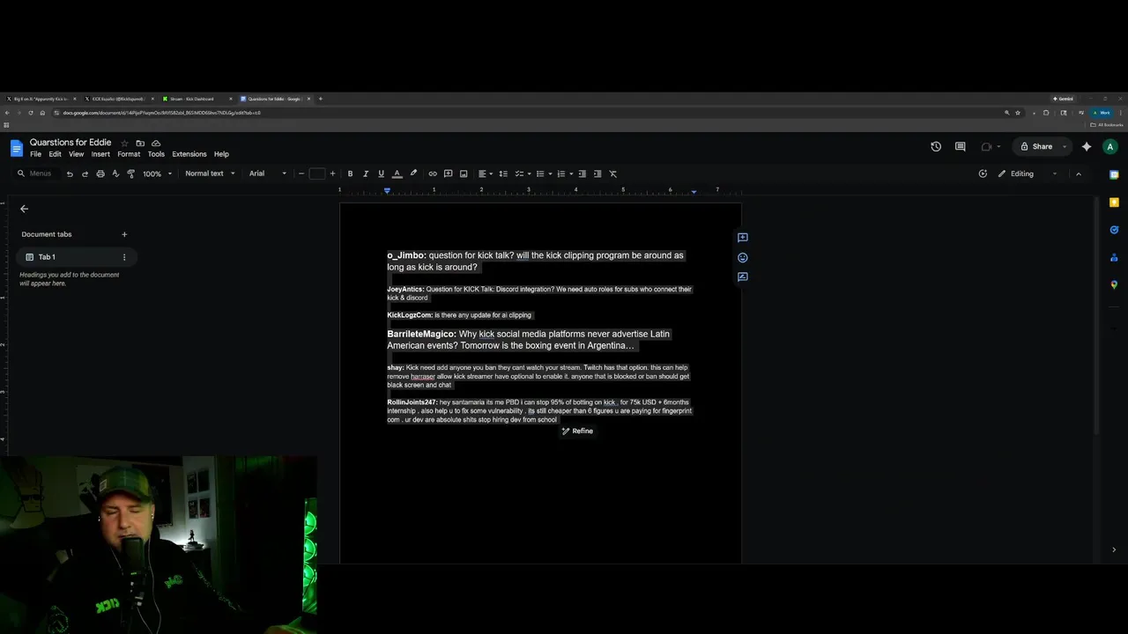Click the Insert link icon
This screenshot has height=634, width=1128.
(x=433, y=173)
